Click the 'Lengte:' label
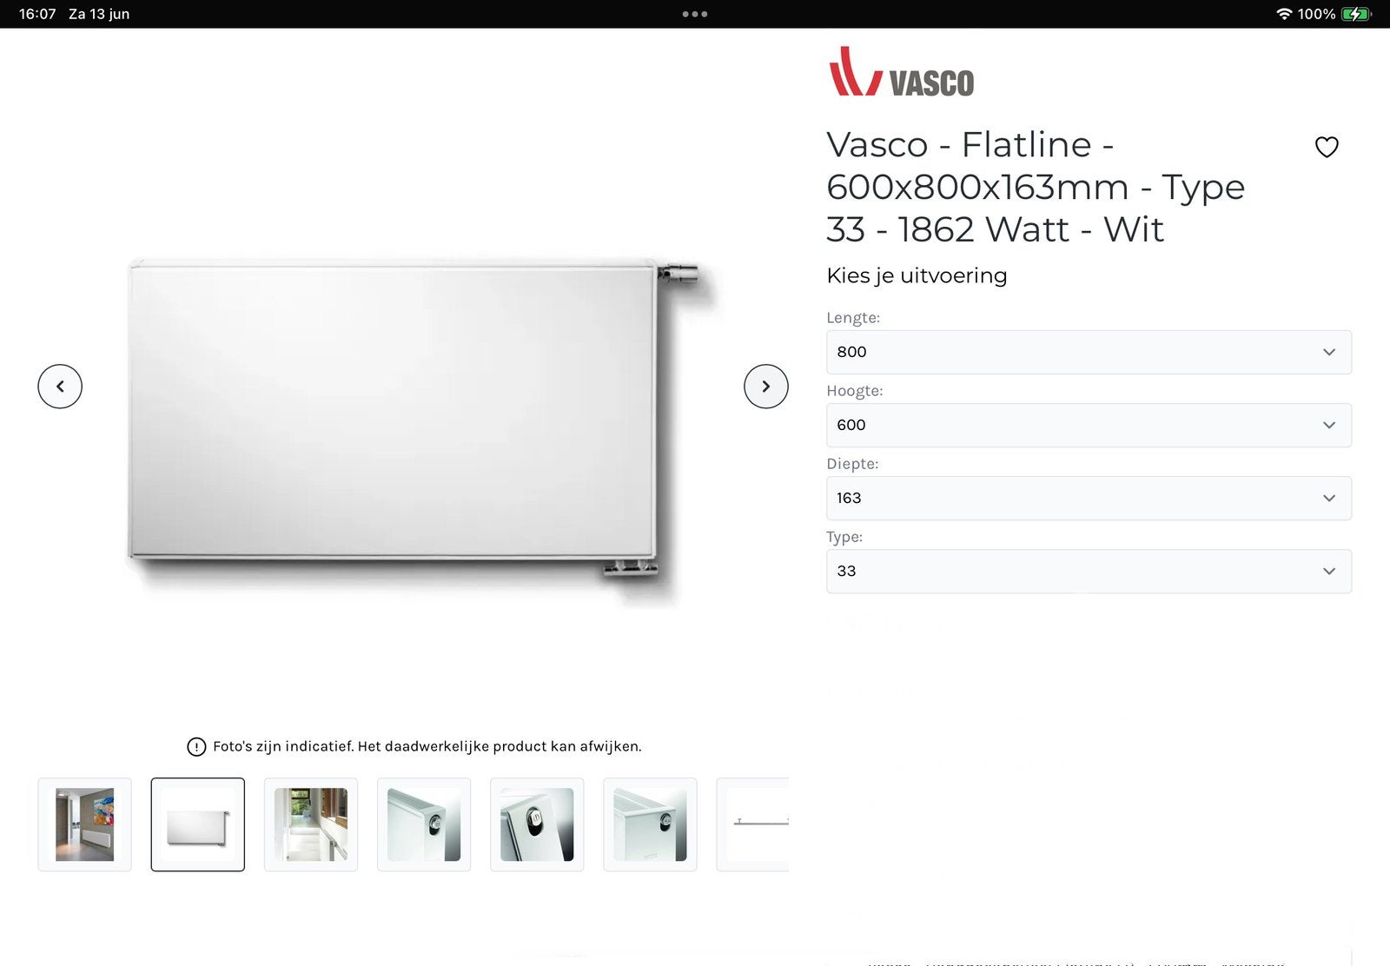 pos(853,318)
